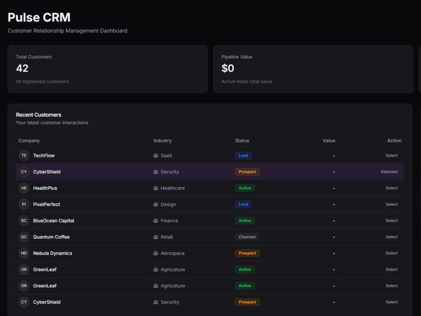Open the Quantum Coffee company name

tap(51, 237)
